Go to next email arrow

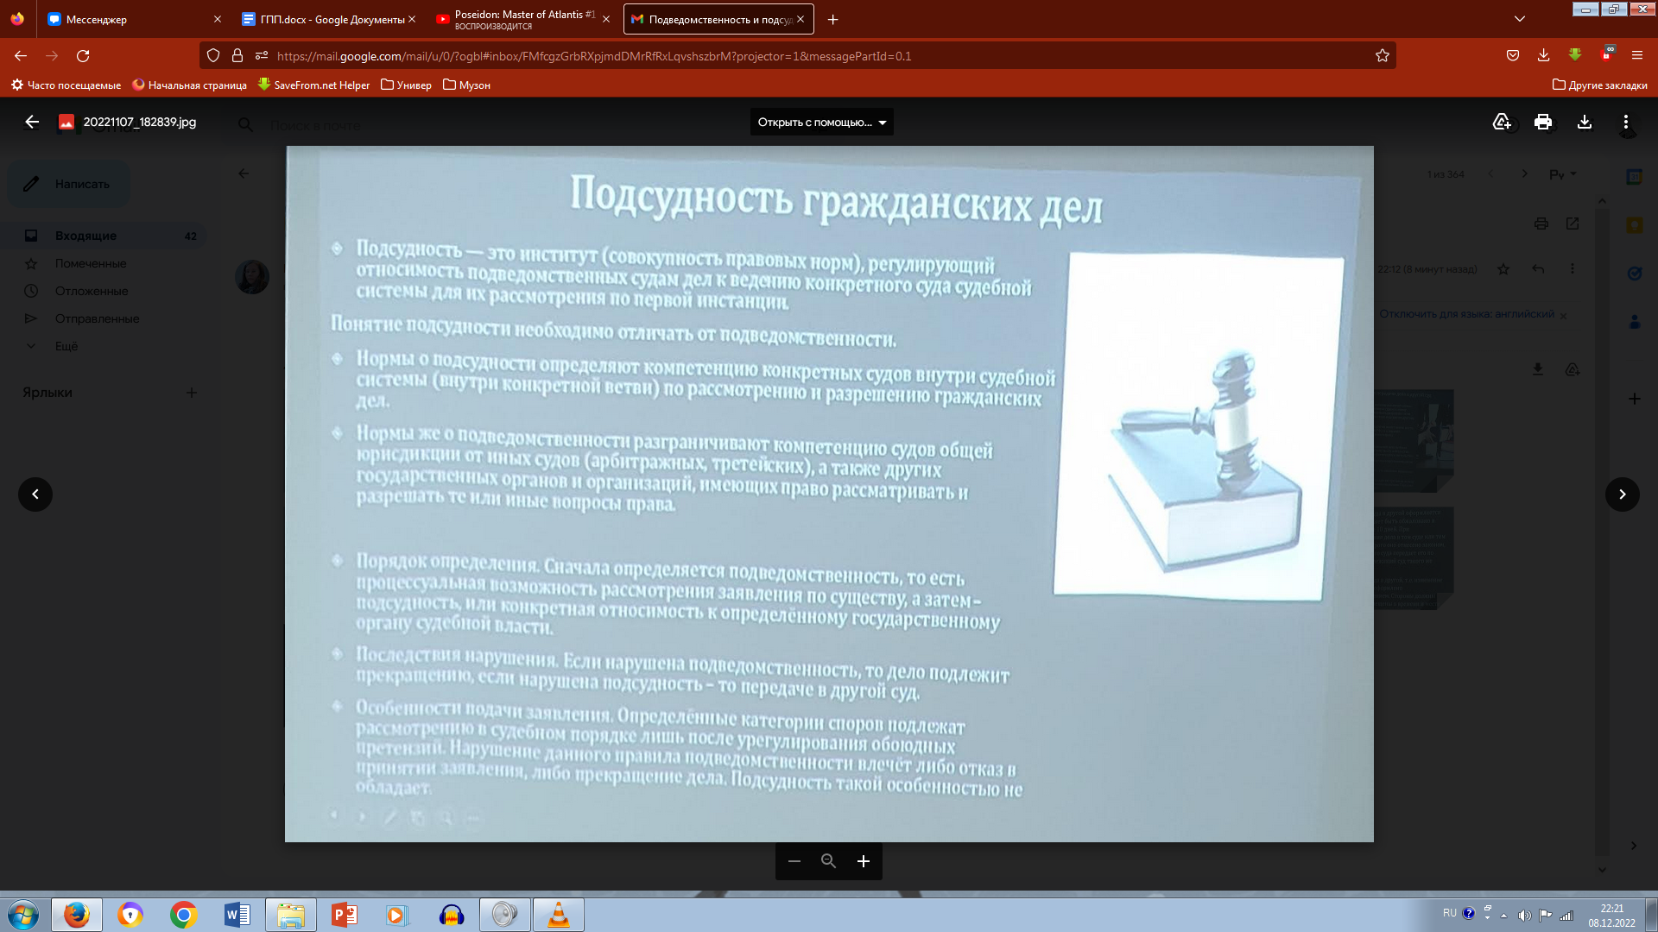1524,173
